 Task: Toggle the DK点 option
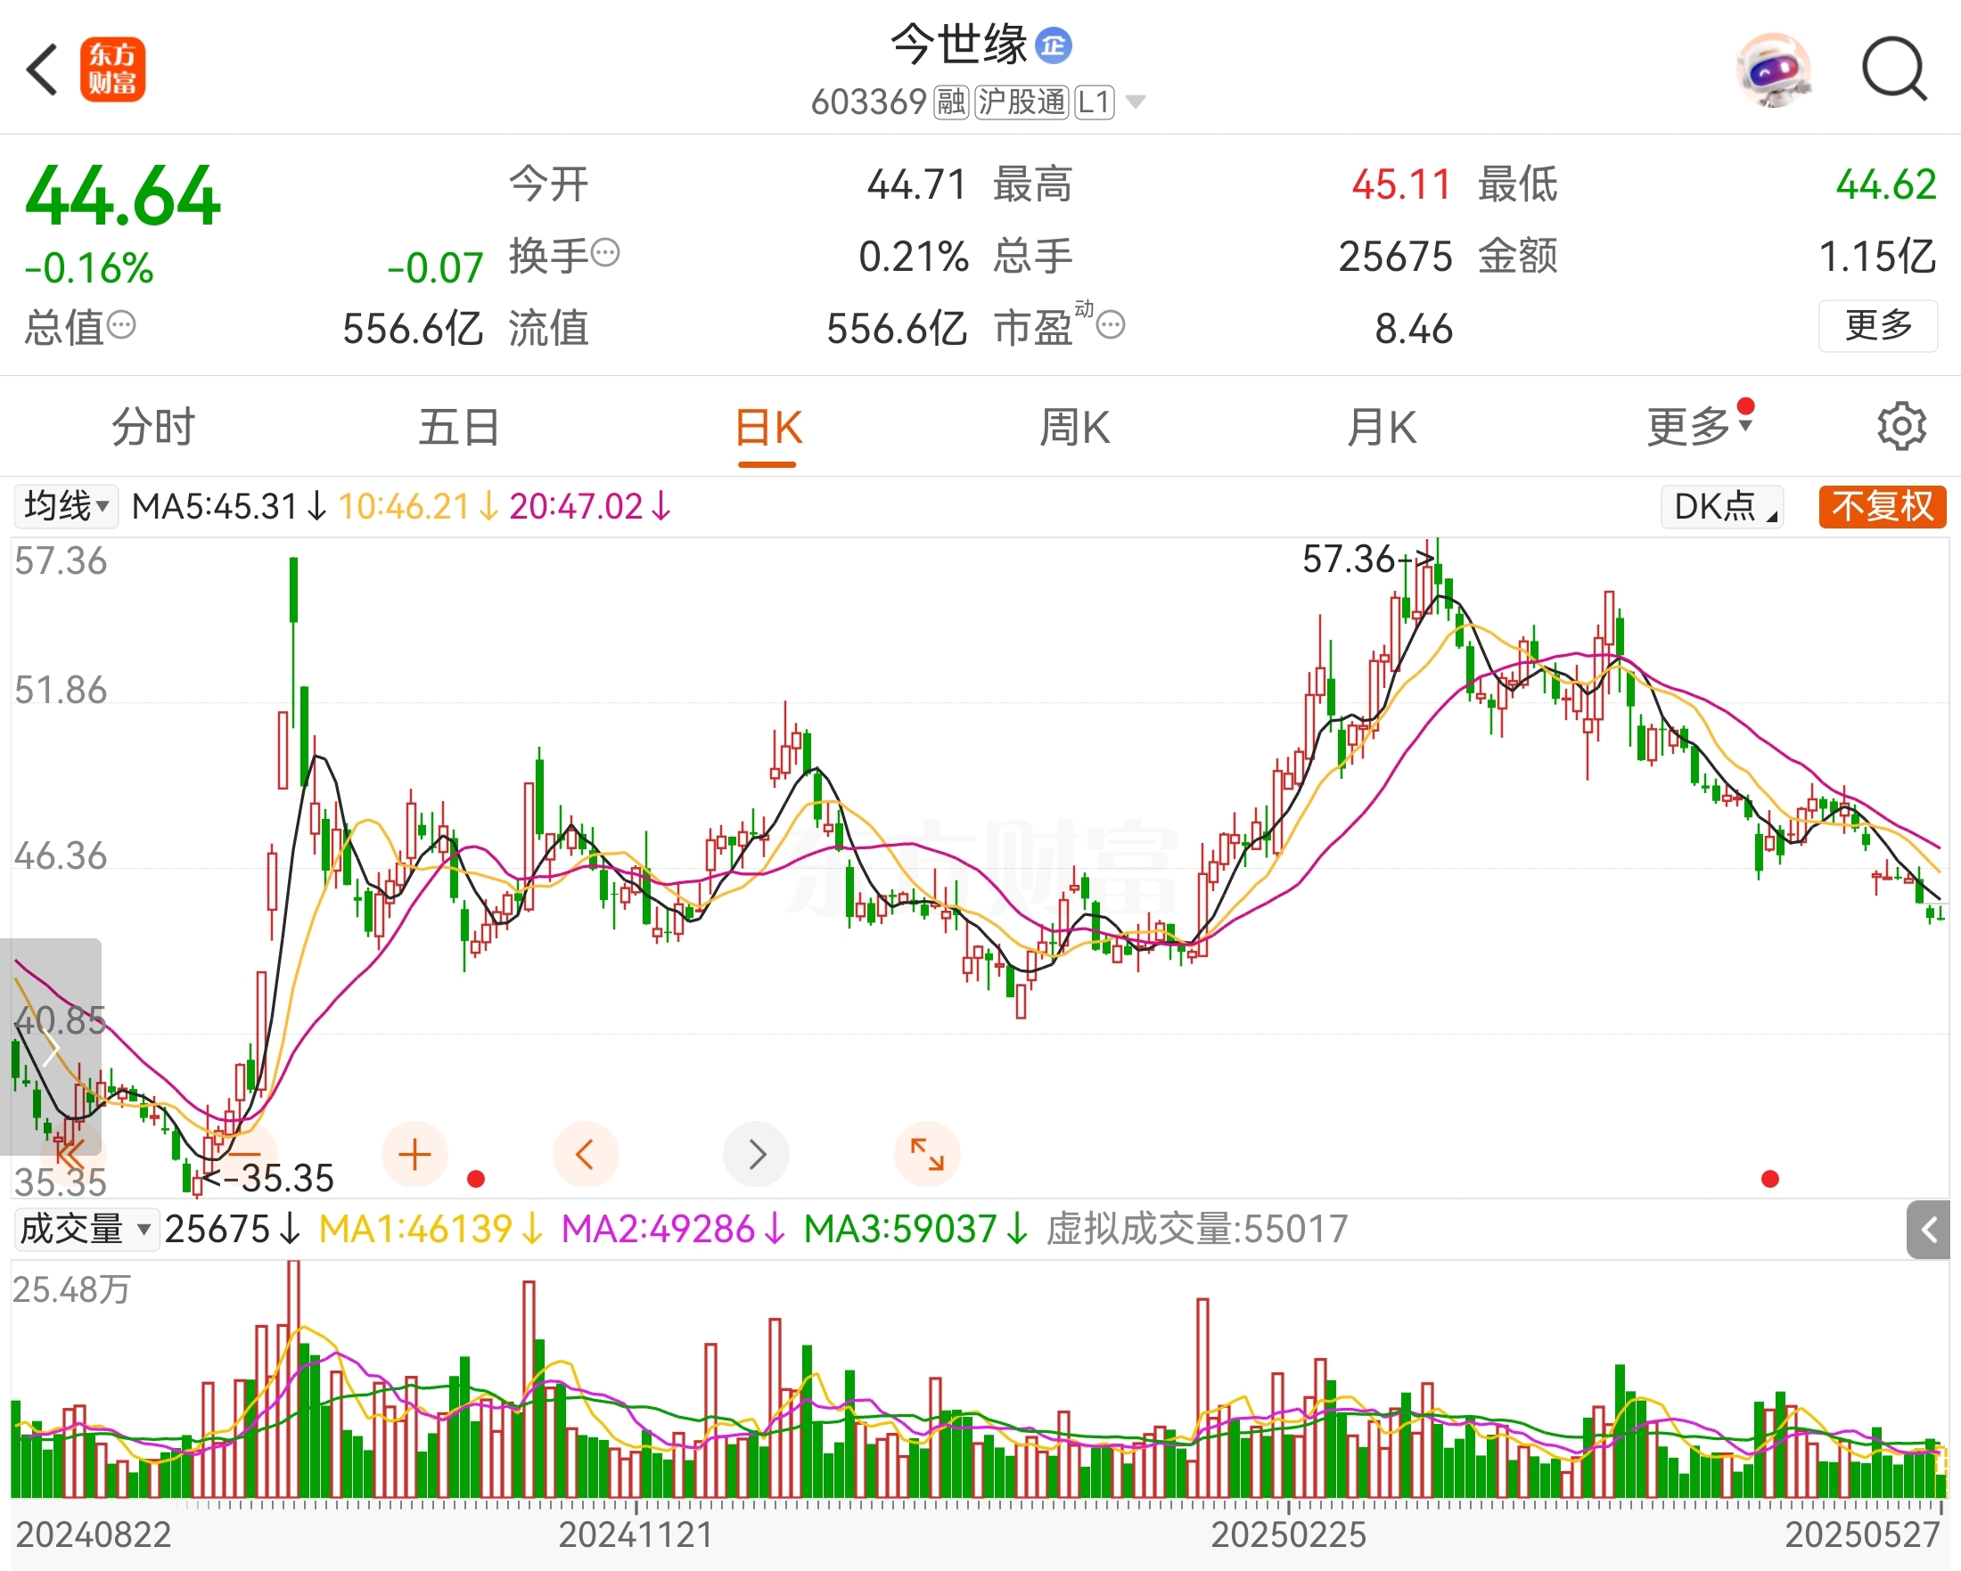point(1722,506)
